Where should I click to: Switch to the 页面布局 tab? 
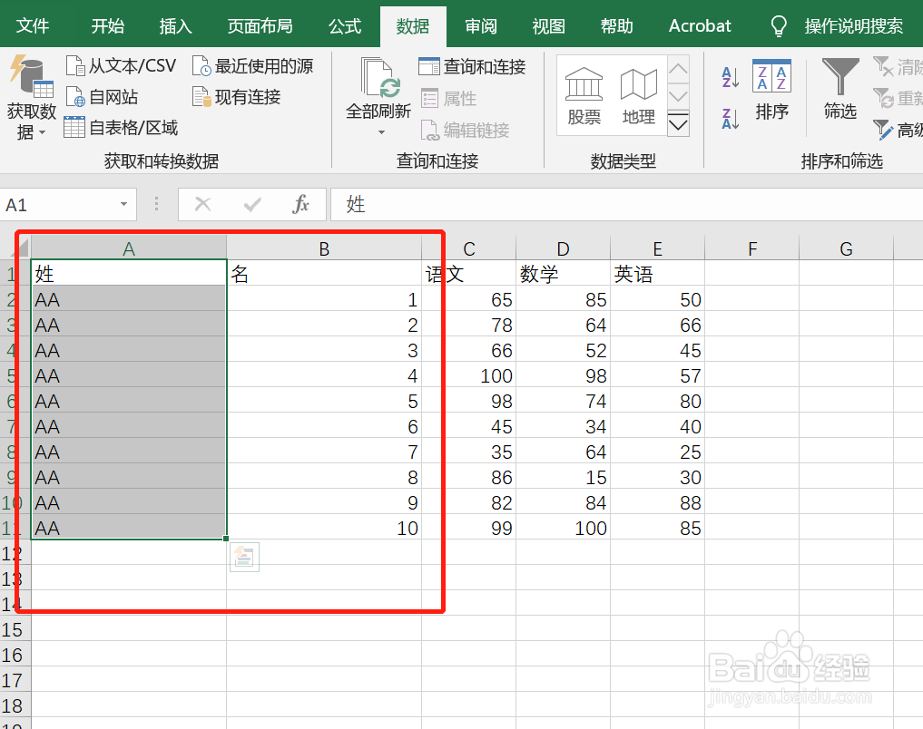click(260, 26)
